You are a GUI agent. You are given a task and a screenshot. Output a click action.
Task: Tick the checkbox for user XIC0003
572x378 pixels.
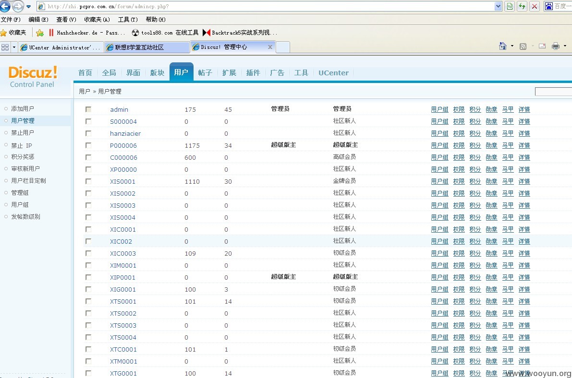tap(88, 253)
